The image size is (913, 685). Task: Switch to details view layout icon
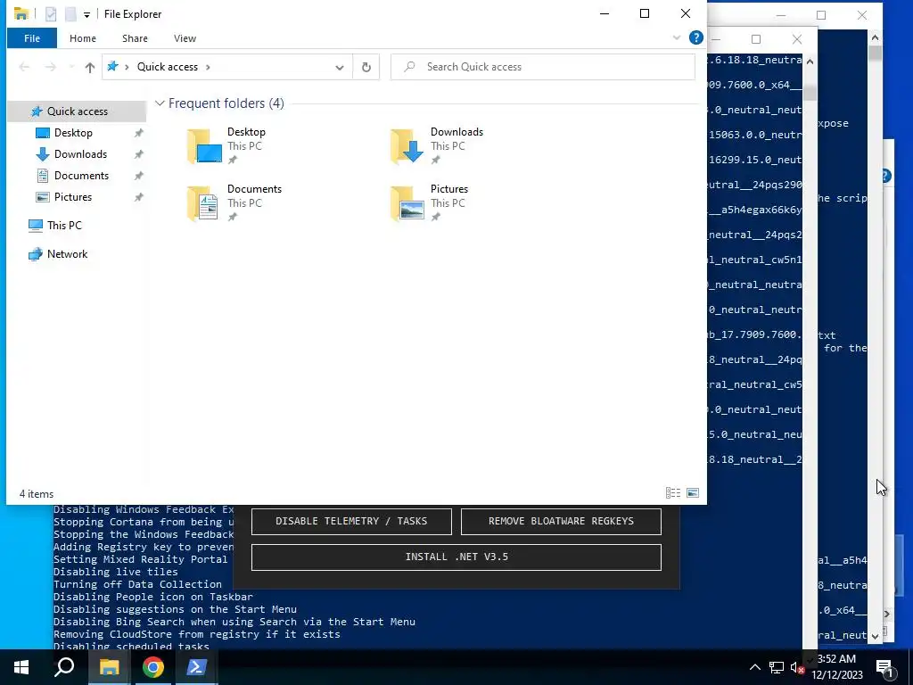point(673,493)
